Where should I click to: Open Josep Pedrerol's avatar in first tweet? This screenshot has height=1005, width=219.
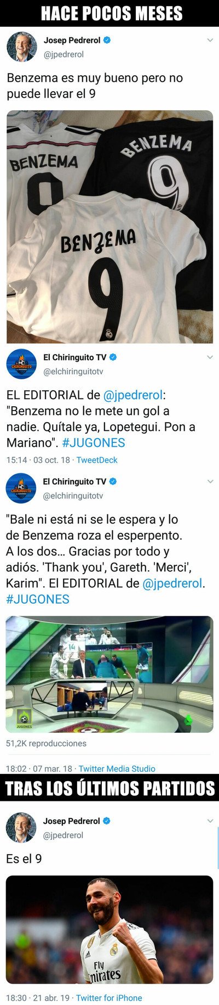[x=21, y=47]
